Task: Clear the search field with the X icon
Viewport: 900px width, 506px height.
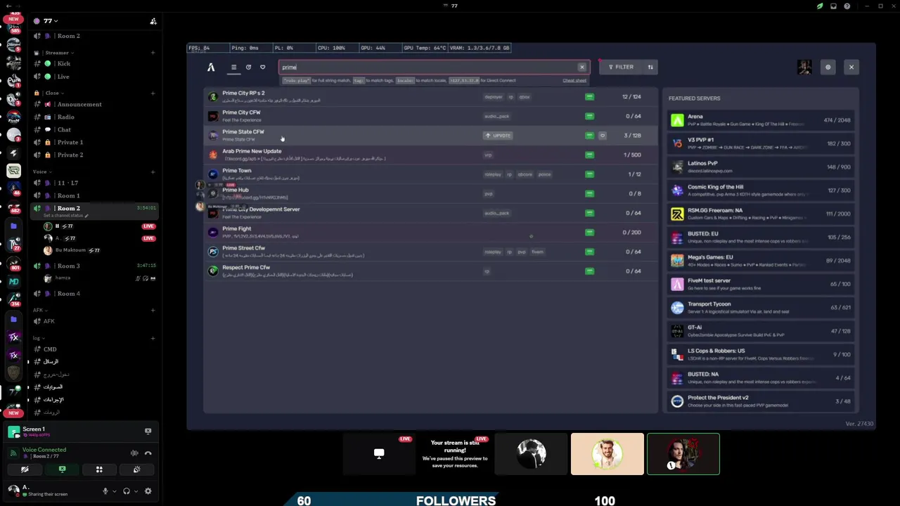Action: click(x=582, y=67)
